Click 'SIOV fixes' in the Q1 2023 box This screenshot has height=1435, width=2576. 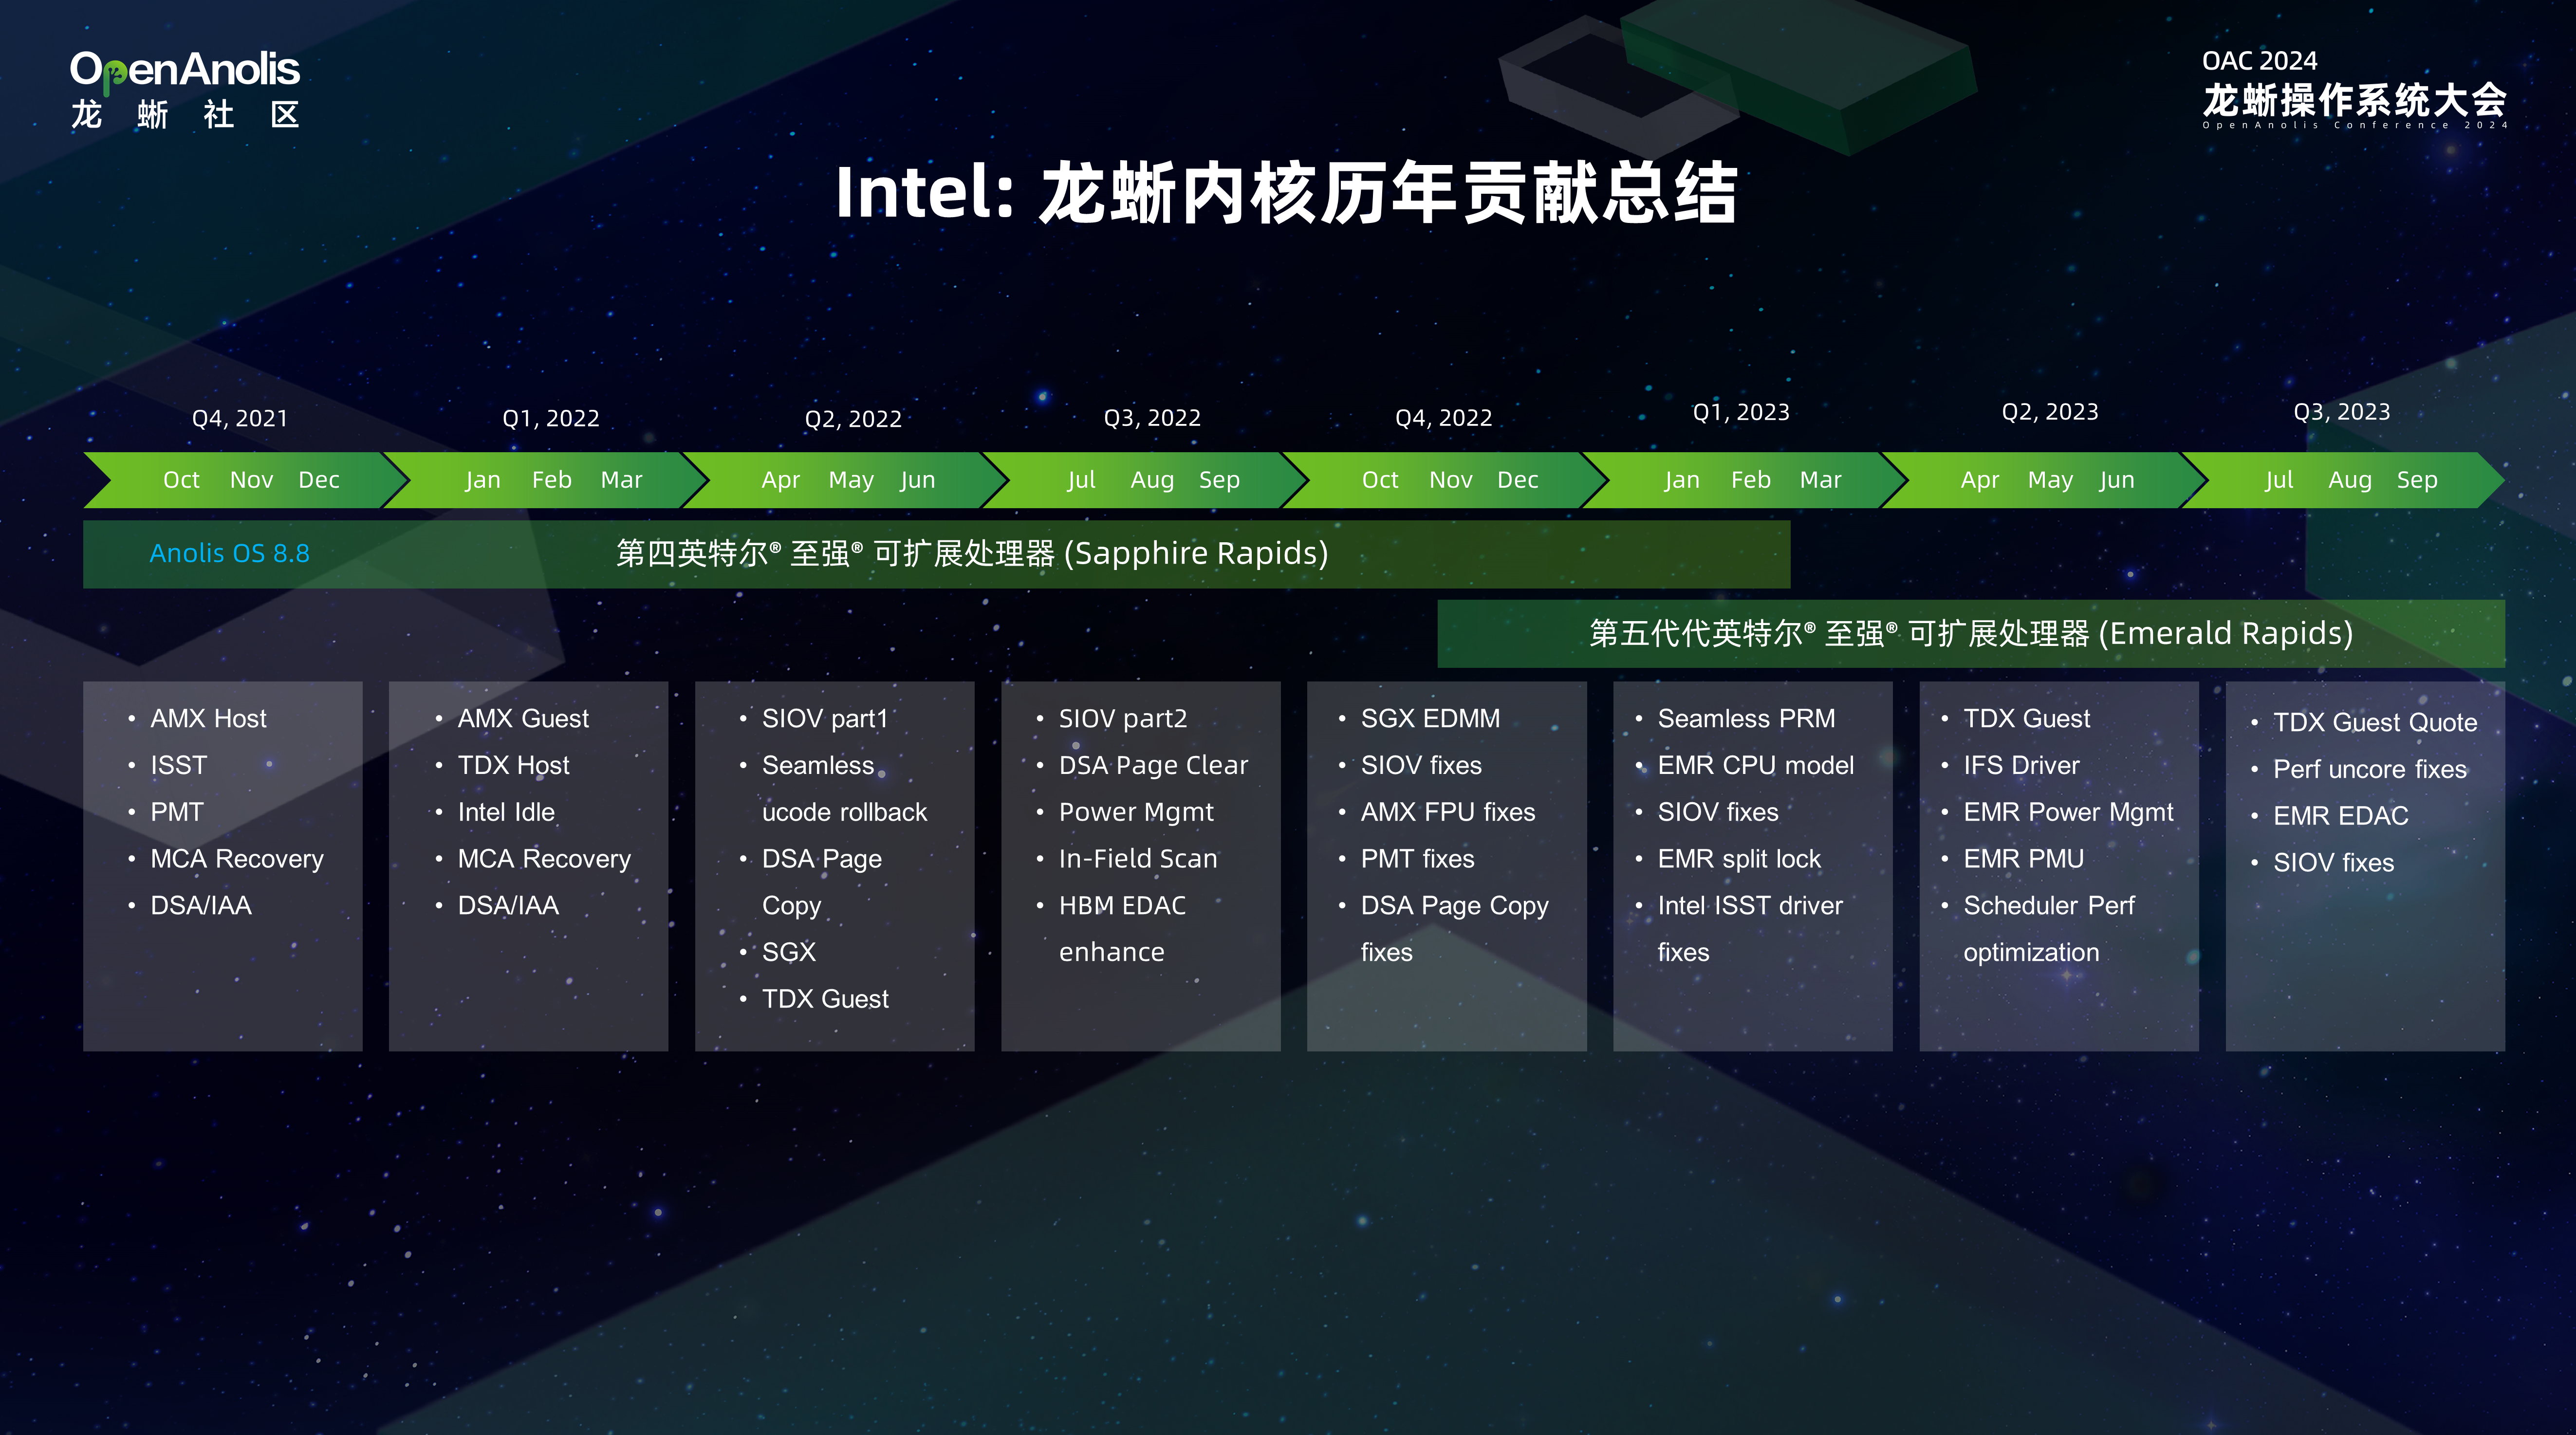coord(1718,812)
